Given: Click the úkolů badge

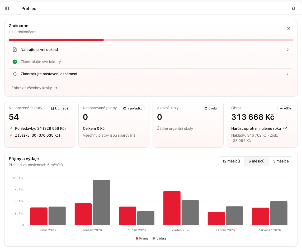Looking at the screenshot, I should coord(210,108).
